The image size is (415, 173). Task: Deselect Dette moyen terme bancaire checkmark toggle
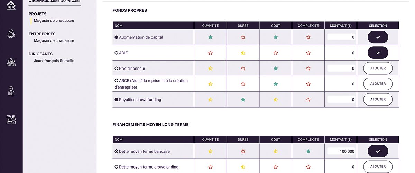(378, 151)
